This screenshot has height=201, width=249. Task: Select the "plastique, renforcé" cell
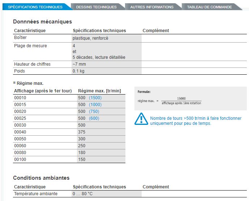pos(90,38)
